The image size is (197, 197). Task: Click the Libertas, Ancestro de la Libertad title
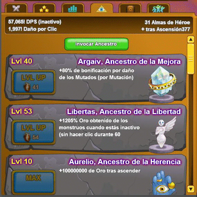[x=124, y=112]
